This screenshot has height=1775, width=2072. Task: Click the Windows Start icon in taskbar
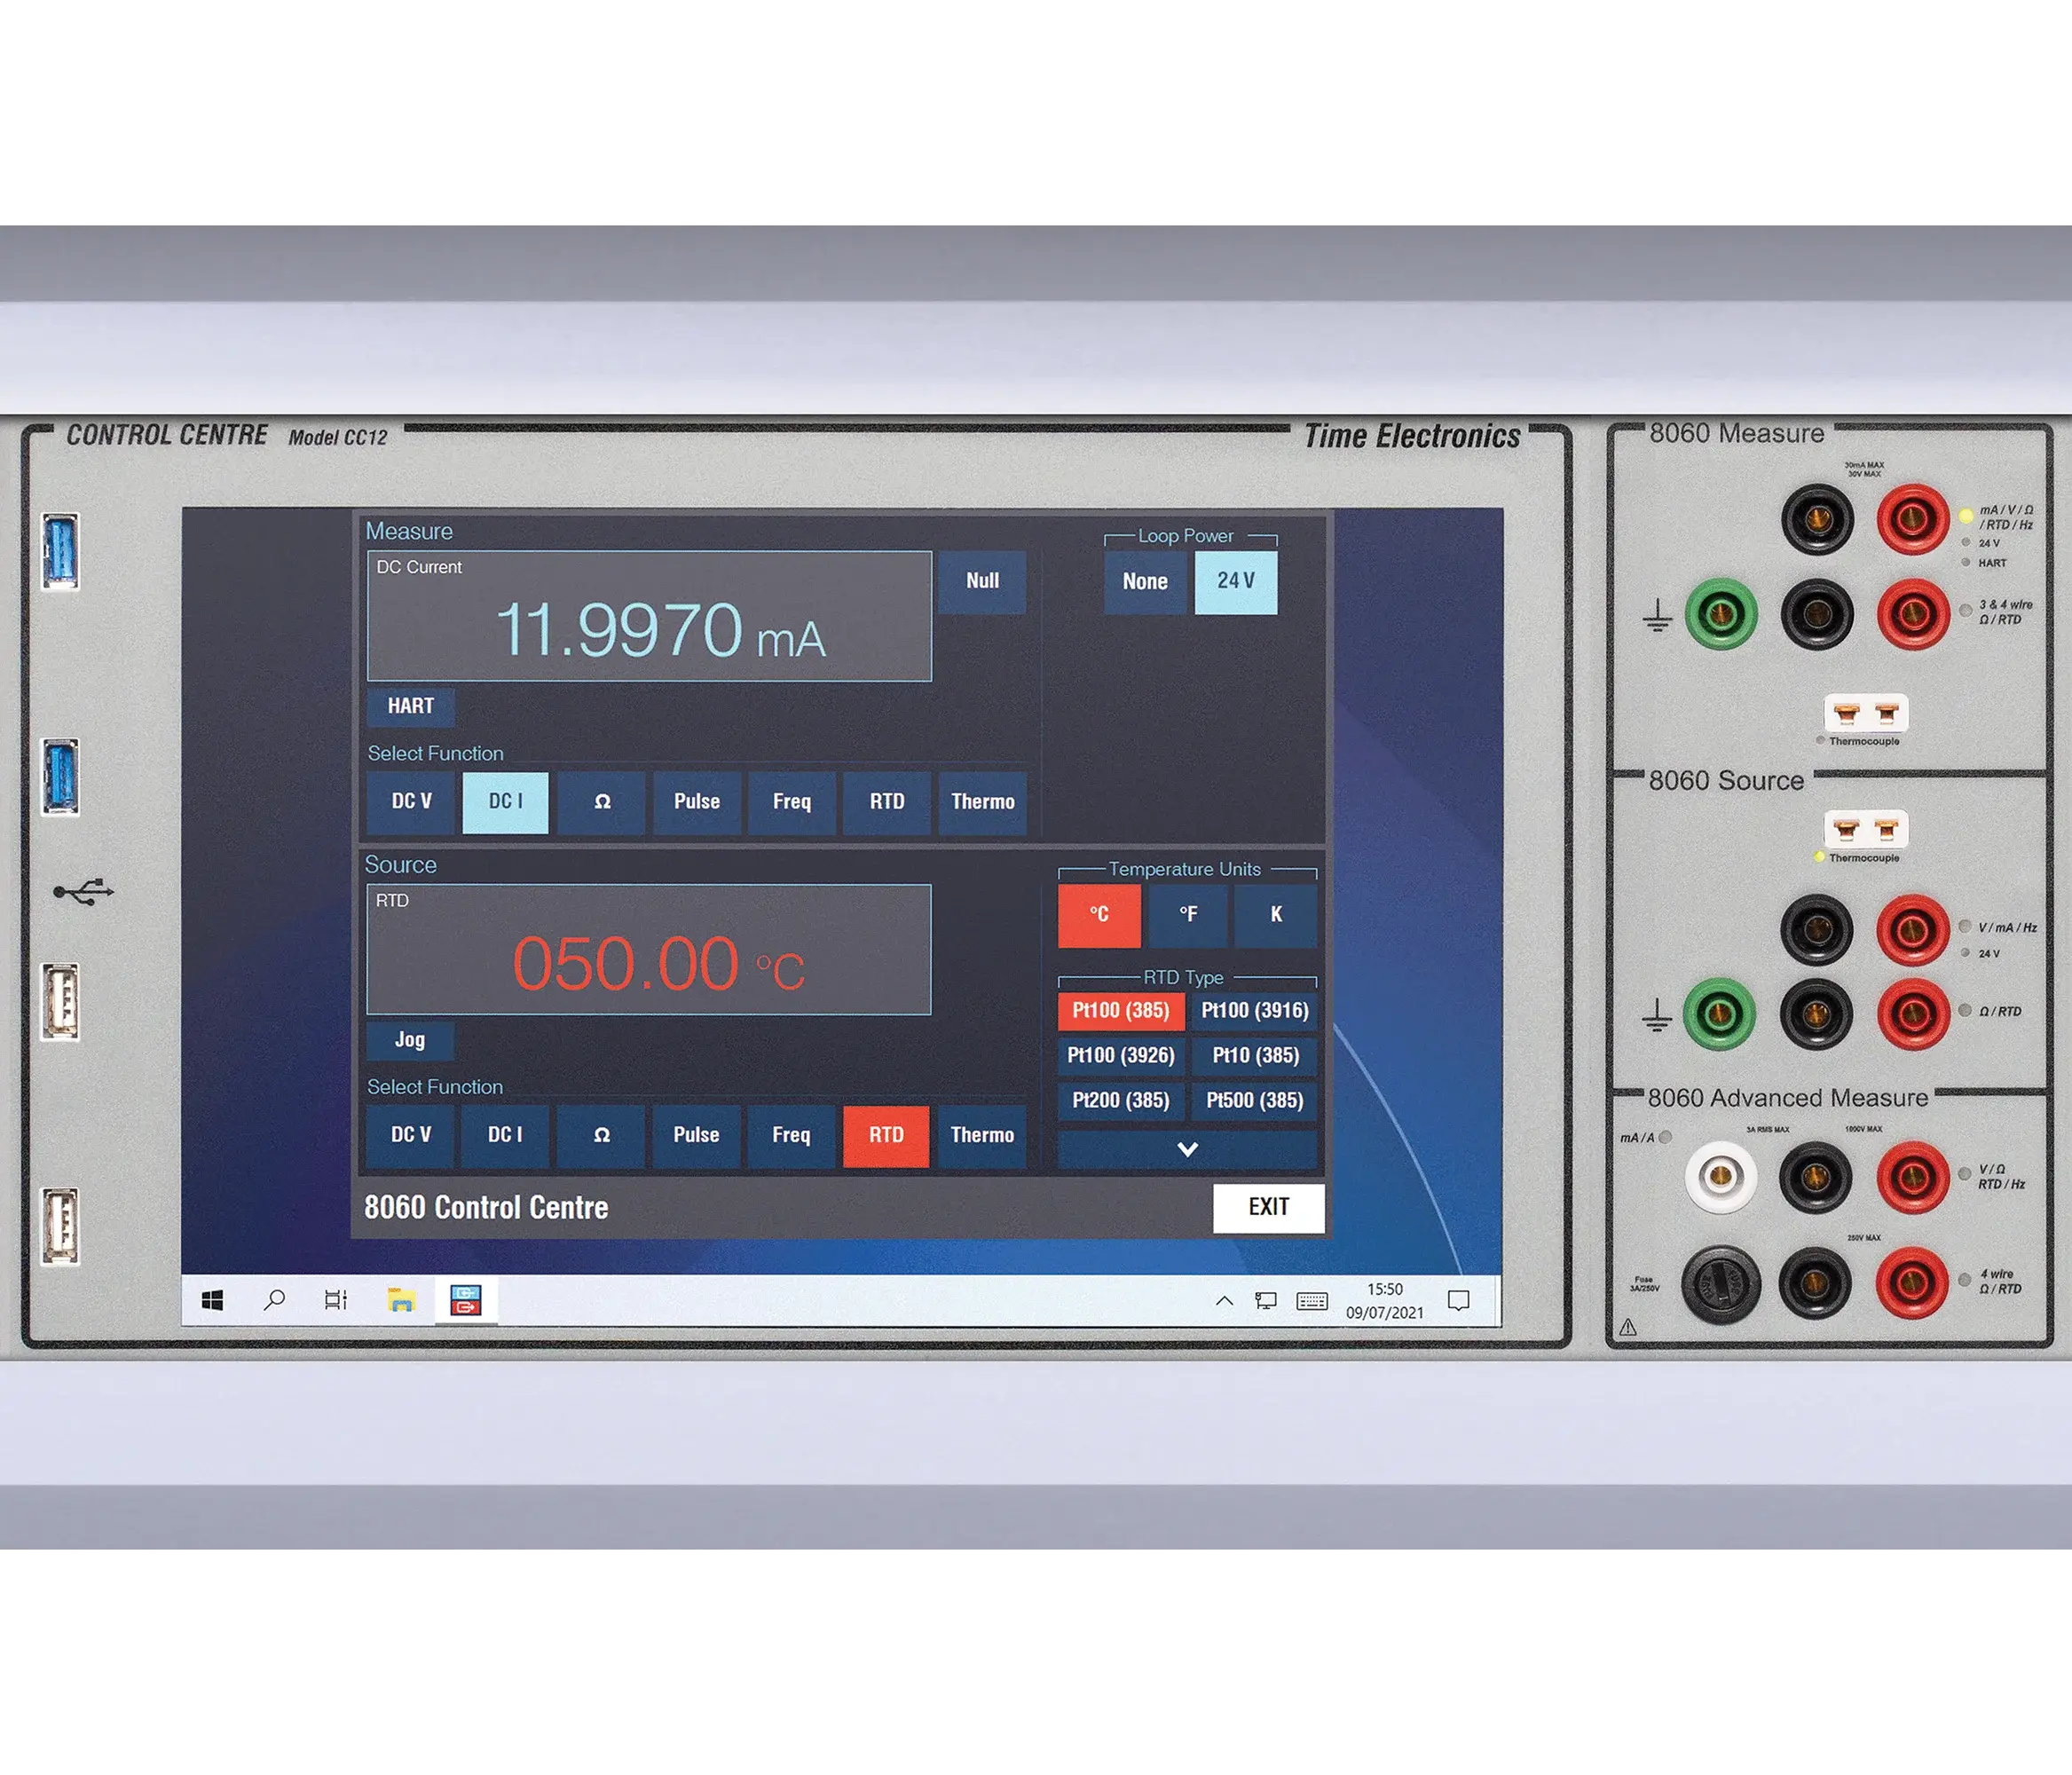click(212, 1300)
